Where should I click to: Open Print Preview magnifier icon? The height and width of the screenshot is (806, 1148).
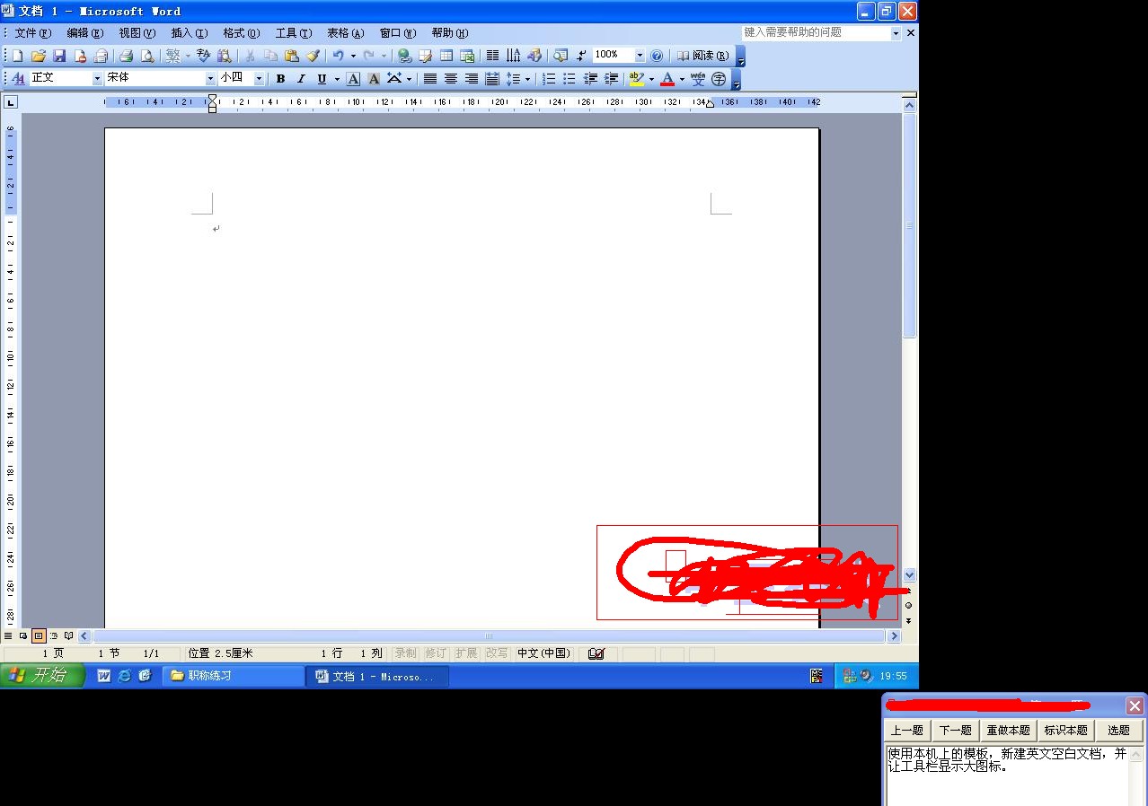click(147, 56)
